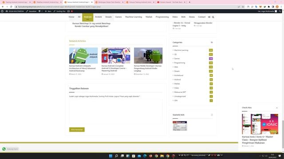The height and width of the screenshot is (159, 284).
Task: Click Sunting Pos in admin bar
Action: click(59, 11)
